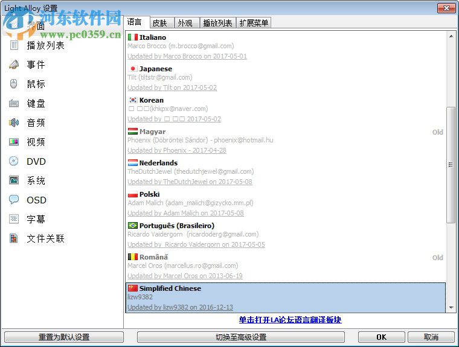This screenshot has height=347, width=459.
Task: Select Português (Brasileiro) language
Action: click(x=286, y=235)
